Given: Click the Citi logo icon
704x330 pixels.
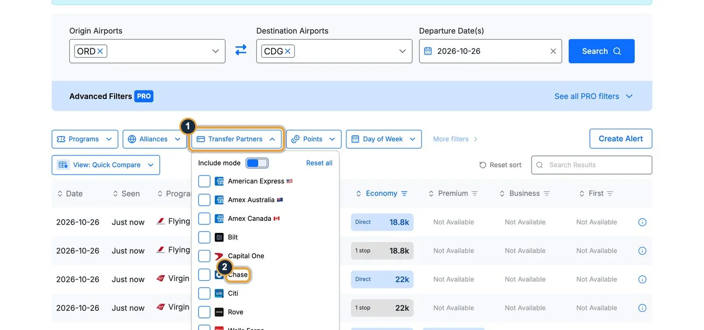Looking at the screenshot, I should click(219, 293).
